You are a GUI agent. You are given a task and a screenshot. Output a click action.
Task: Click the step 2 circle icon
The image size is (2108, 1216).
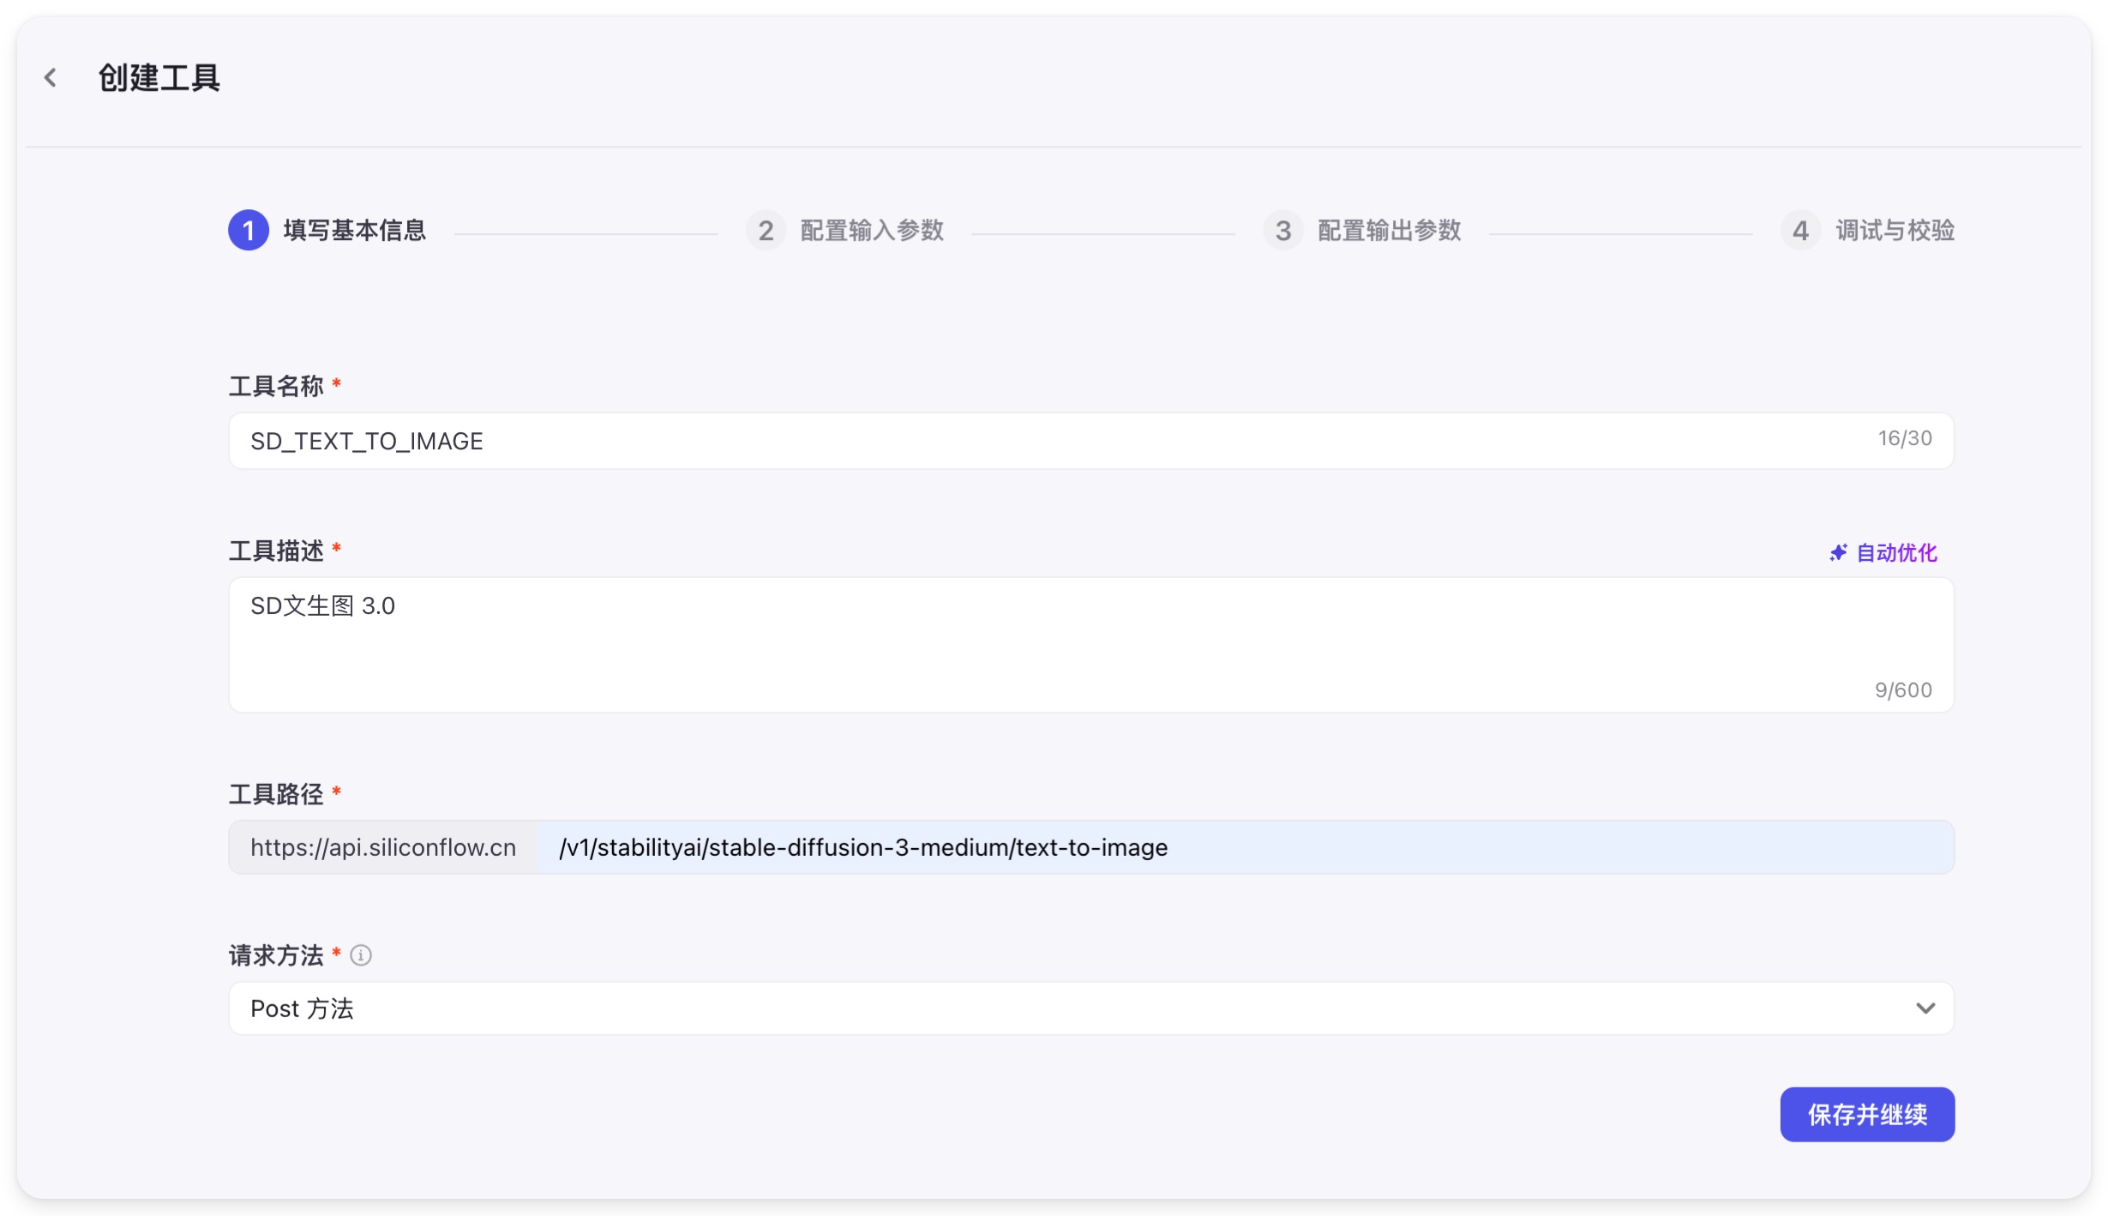click(x=766, y=231)
